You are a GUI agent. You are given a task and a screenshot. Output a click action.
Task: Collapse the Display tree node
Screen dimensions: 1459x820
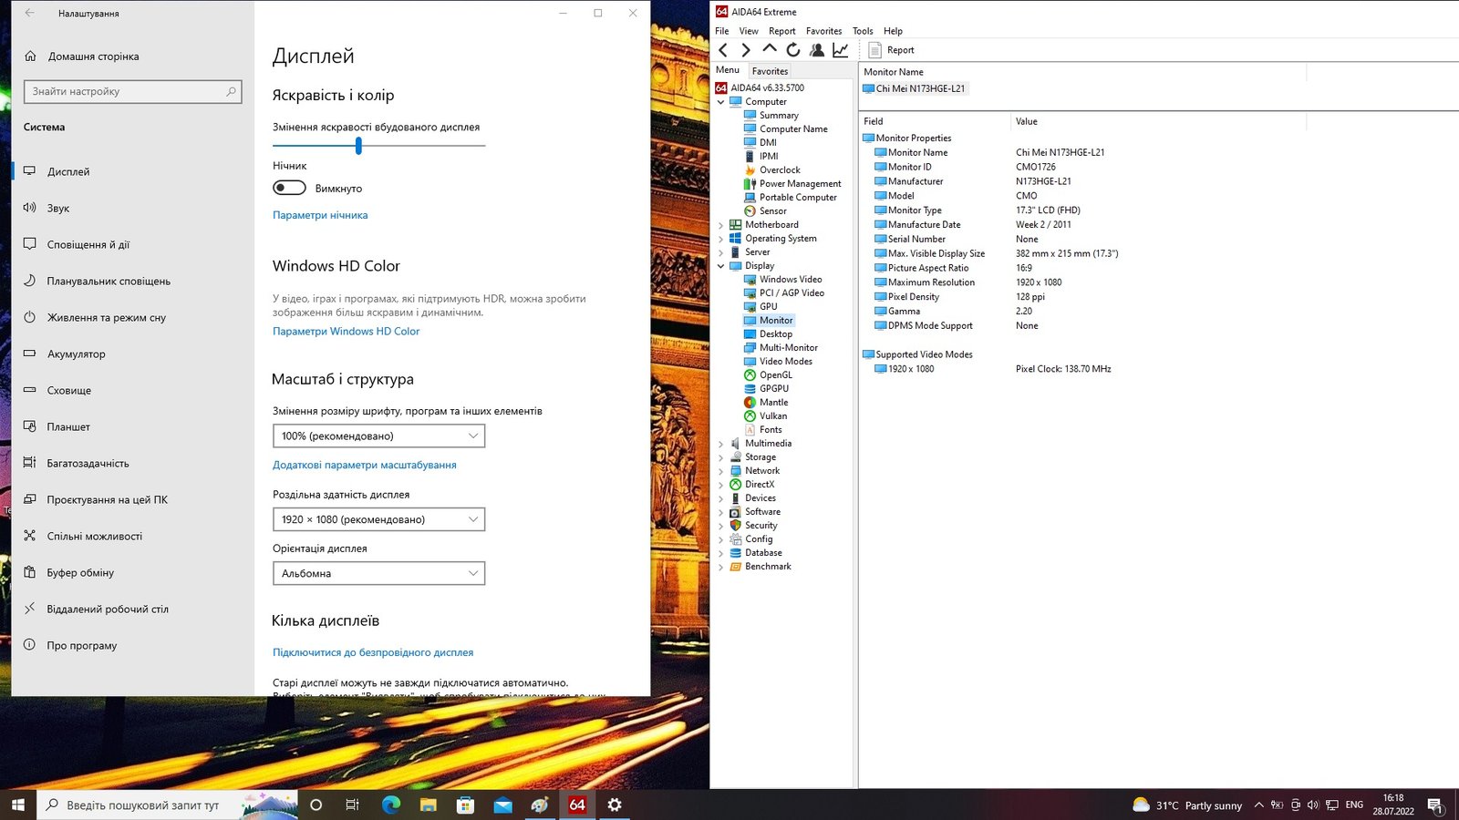point(720,266)
